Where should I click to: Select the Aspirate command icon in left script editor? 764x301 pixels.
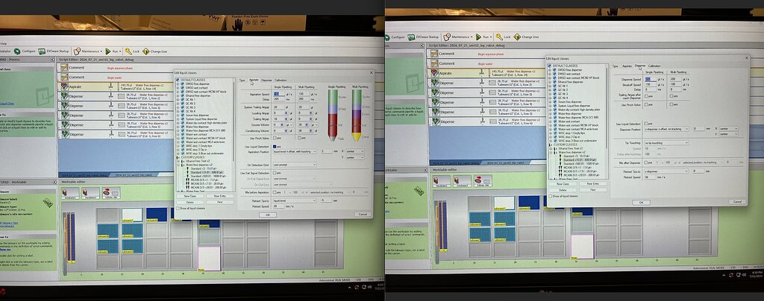coord(64,86)
